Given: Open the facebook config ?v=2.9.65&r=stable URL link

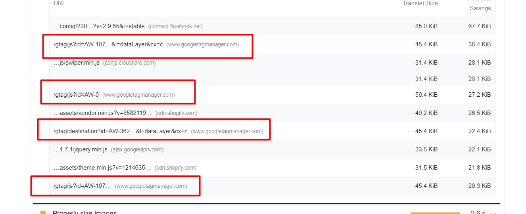Looking at the screenshot, I should pos(99,26).
